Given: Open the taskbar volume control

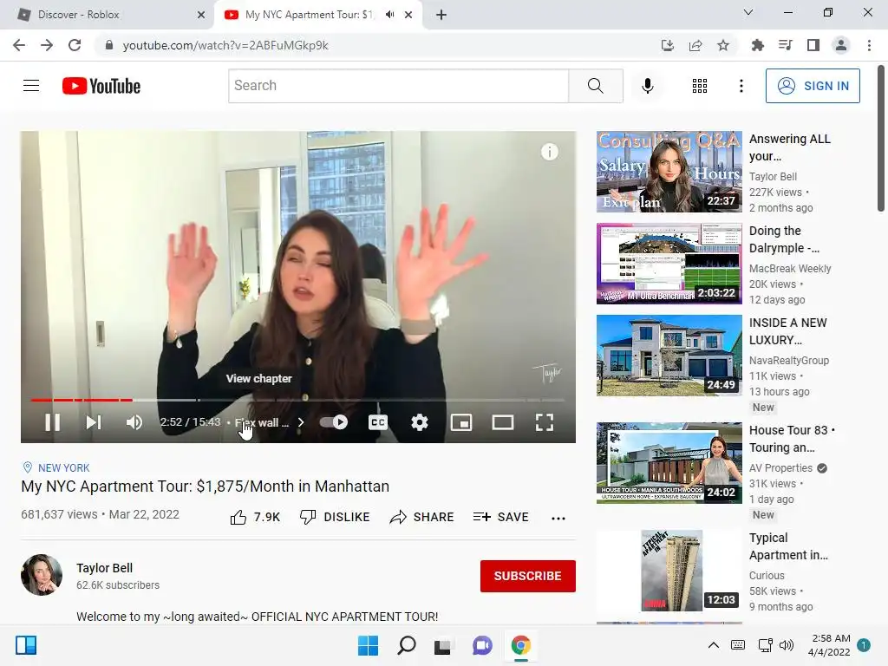Looking at the screenshot, I should [787, 645].
